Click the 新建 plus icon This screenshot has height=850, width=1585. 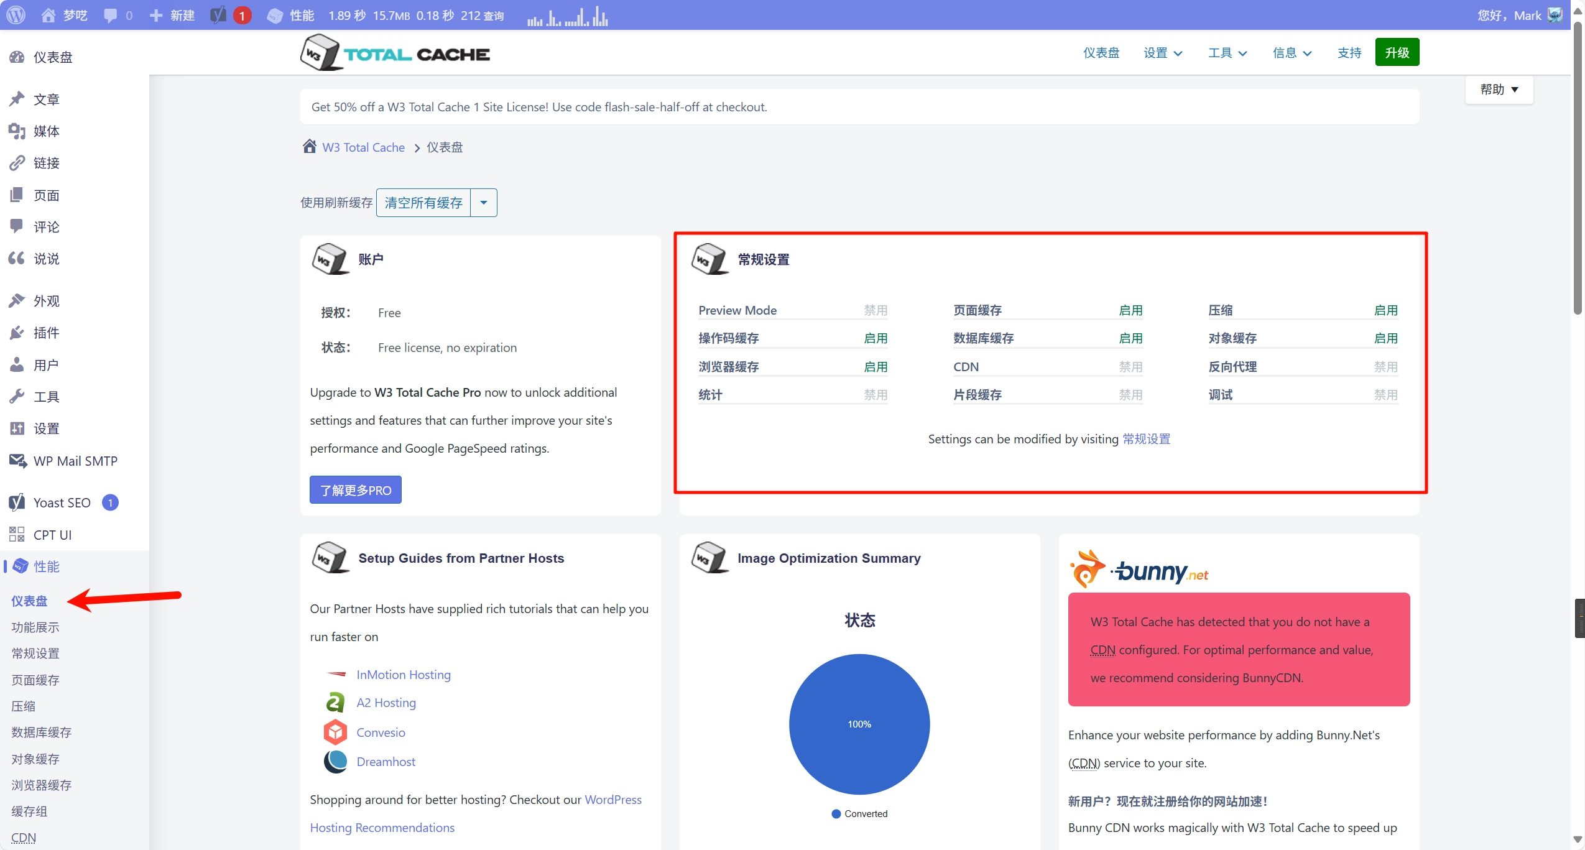(156, 15)
